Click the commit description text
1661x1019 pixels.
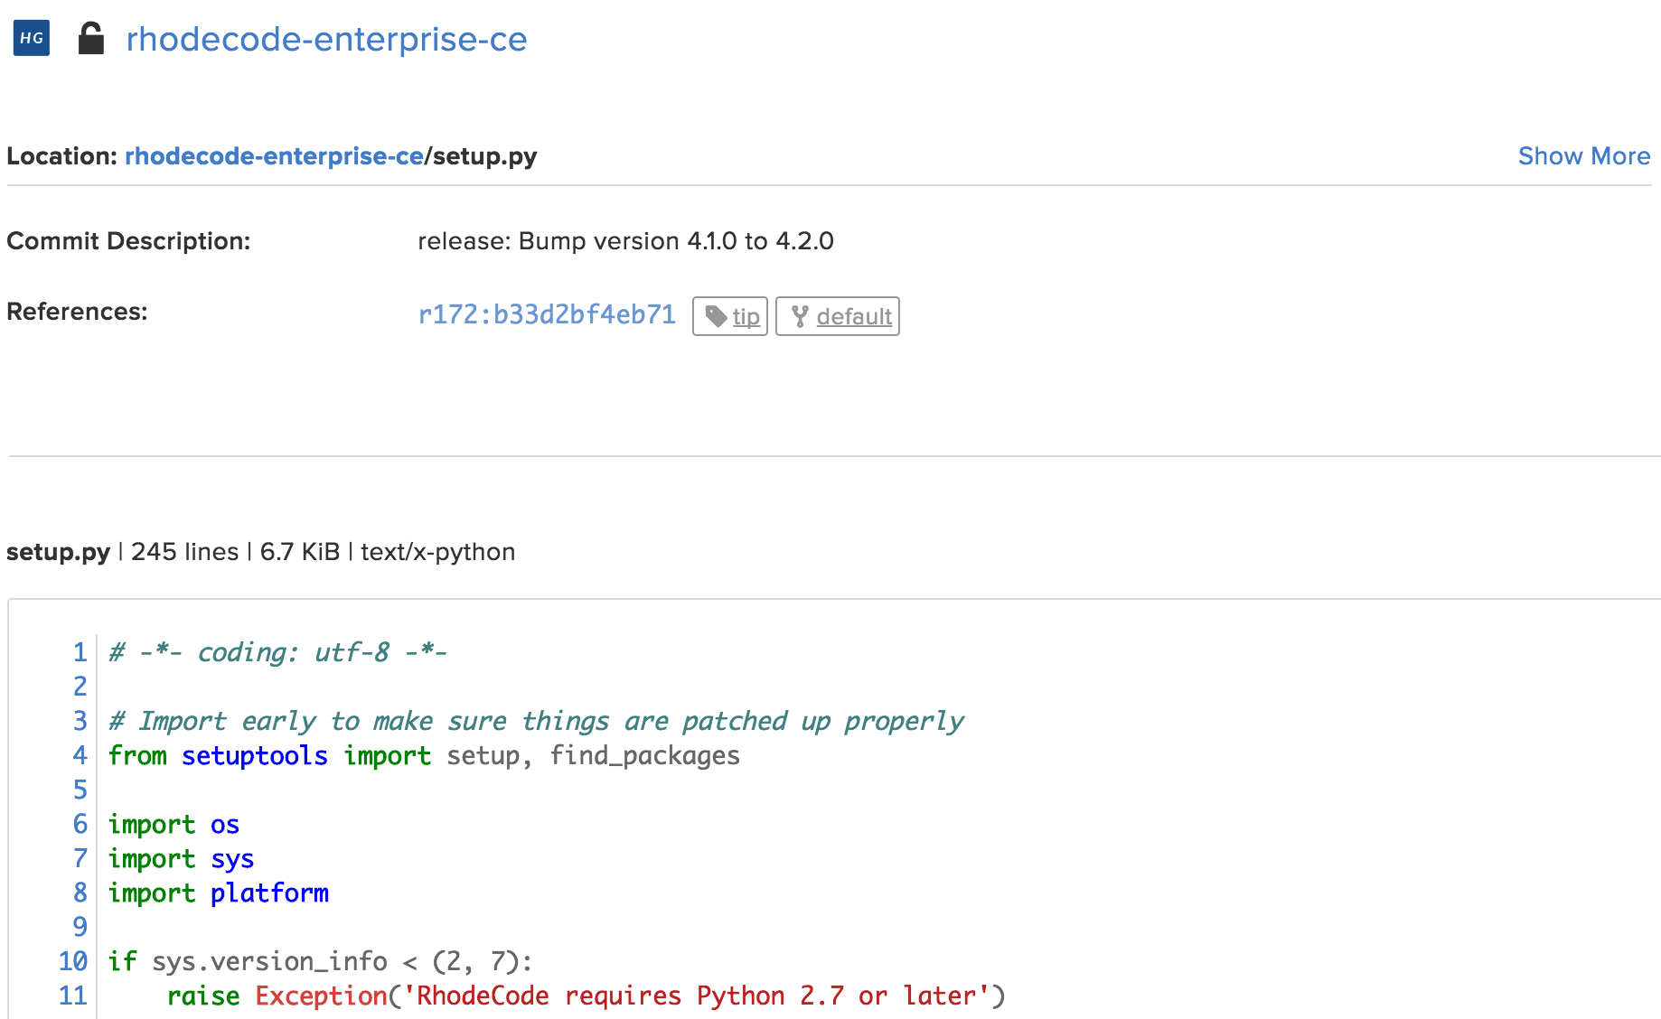tap(625, 241)
